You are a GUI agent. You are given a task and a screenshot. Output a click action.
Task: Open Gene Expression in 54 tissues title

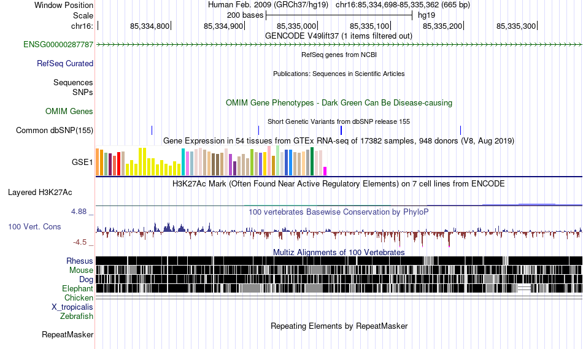tap(339, 141)
